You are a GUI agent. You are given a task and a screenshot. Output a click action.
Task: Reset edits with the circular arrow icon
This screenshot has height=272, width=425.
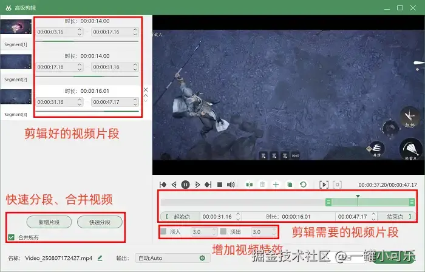click(x=304, y=185)
